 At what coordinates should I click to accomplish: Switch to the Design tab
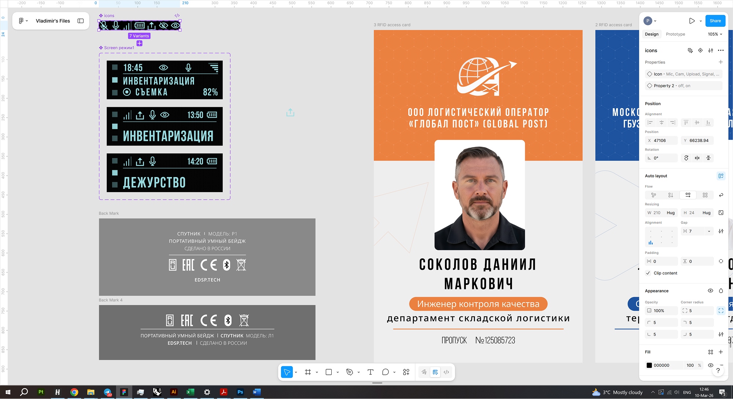click(652, 34)
